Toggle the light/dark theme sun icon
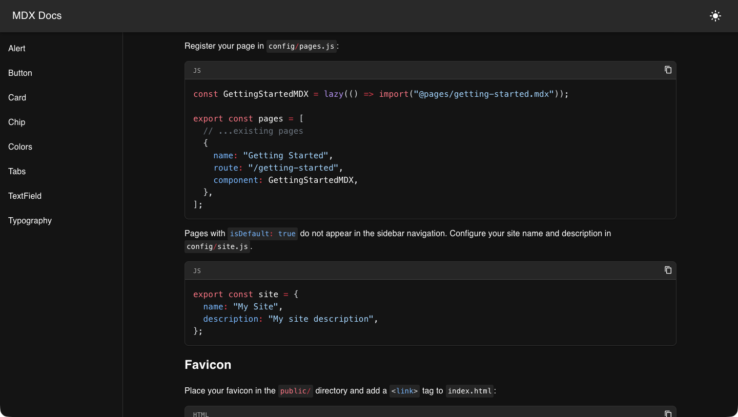 coord(715,16)
